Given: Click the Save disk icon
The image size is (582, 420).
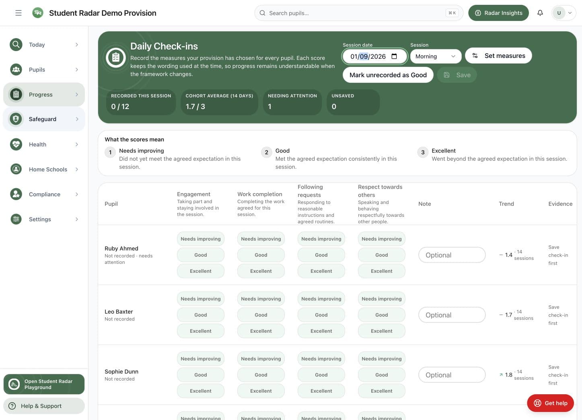Looking at the screenshot, I should (x=446, y=75).
